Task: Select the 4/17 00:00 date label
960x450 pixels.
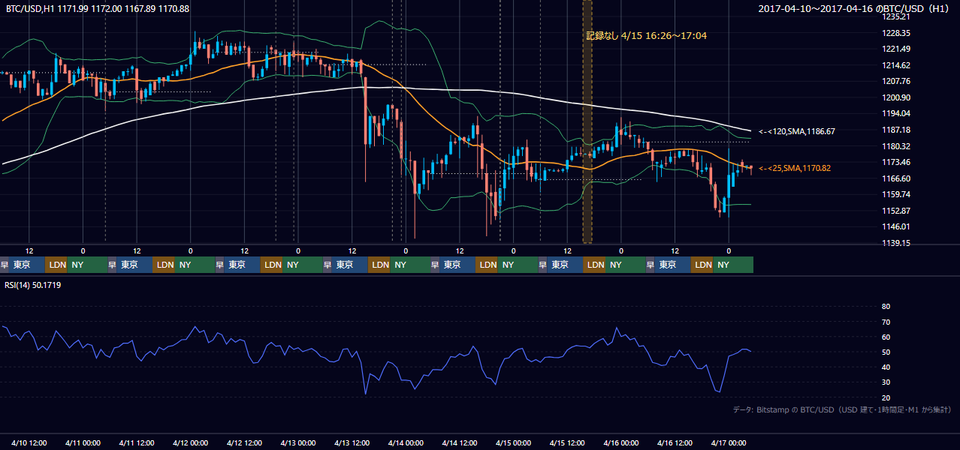Action: (x=729, y=442)
